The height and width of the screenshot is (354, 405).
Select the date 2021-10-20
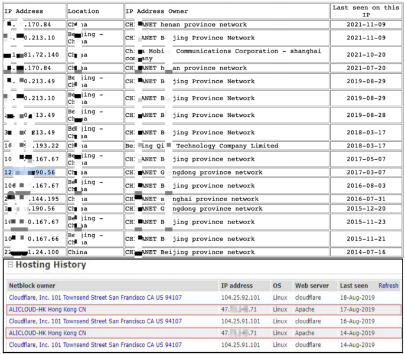tap(366, 55)
